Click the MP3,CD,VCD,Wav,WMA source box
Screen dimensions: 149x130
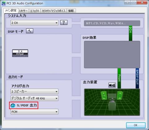112,23
